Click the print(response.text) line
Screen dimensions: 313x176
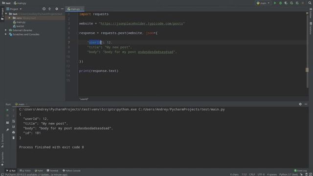click(99, 71)
